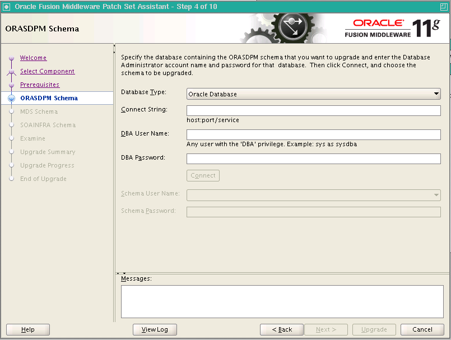Click the Upgrade Progress step marker

[12, 165]
